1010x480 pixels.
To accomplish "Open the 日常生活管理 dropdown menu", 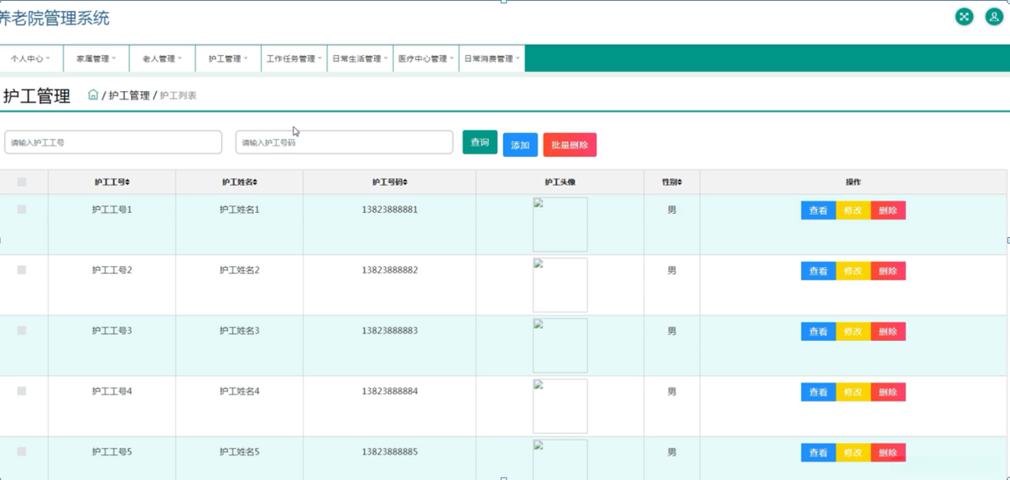I will pos(360,58).
